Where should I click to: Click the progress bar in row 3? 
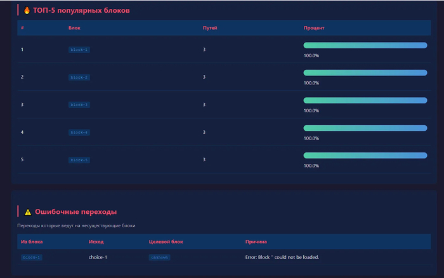click(365, 100)
